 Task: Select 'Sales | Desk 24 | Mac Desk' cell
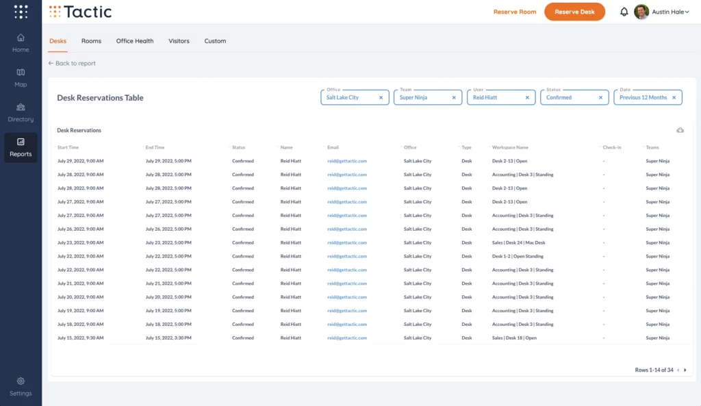click(x=519, y=243)
